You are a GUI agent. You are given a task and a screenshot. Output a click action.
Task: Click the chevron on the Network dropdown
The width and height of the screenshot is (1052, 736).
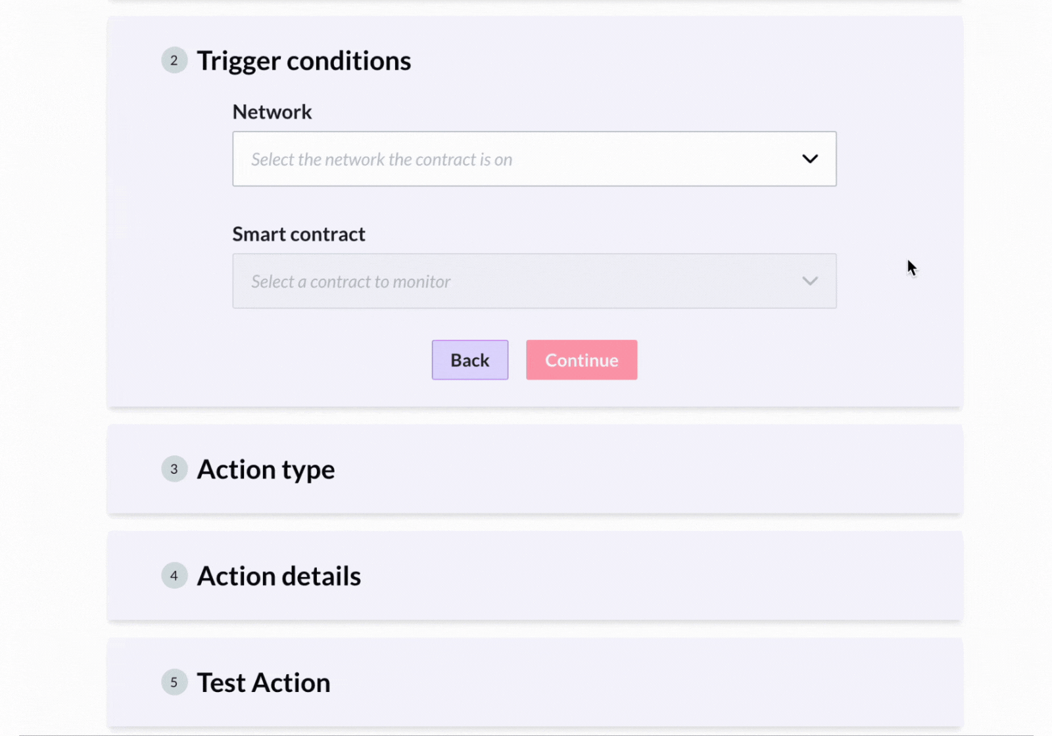point(810,159)
